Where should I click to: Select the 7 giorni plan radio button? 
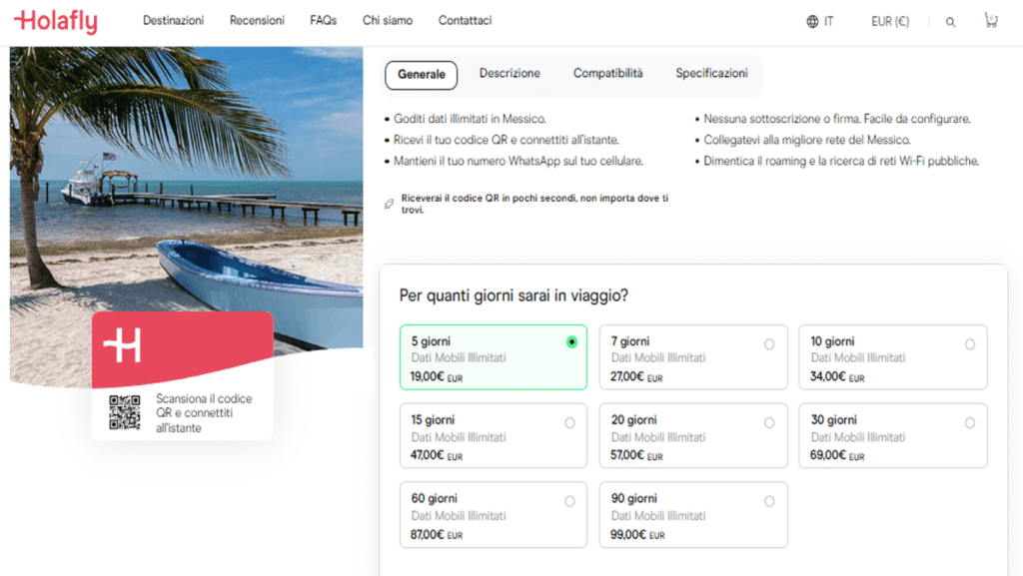pyautogui.click(x=769, y=344)
